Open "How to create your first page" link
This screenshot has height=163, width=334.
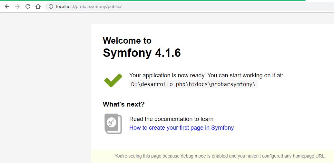point(181,128)
